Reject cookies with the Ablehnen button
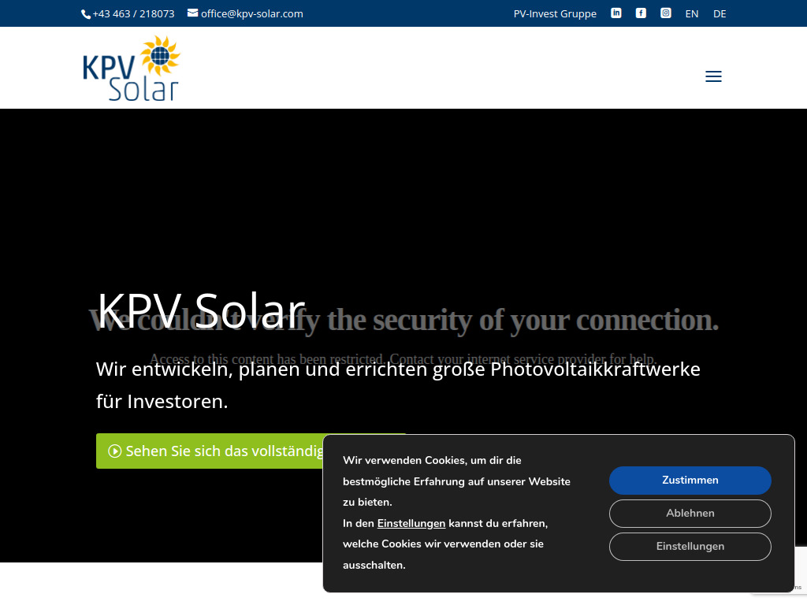 [x=690, y=513]
